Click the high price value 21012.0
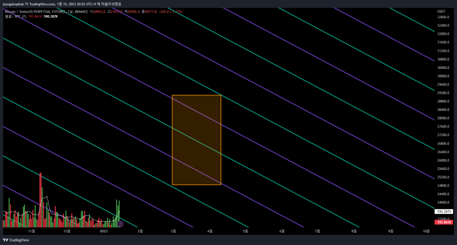 click(116, 12)
